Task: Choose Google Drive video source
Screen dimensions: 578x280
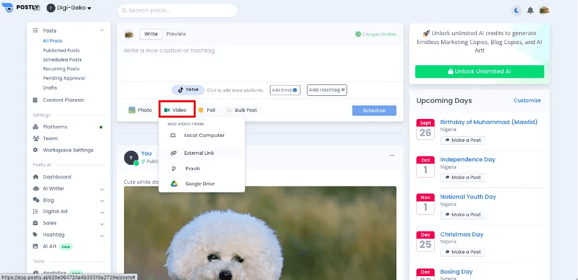Action: tap(201, 184)
